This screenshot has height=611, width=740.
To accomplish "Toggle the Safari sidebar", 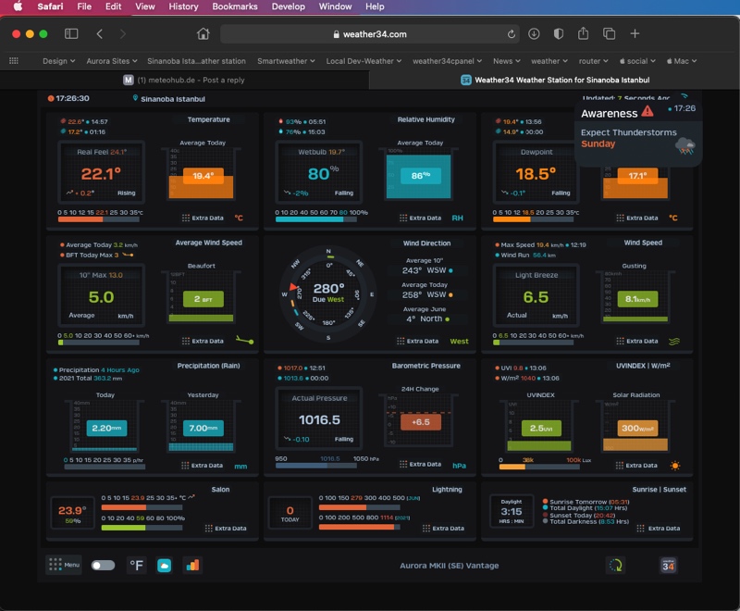I will coord(71,33).
